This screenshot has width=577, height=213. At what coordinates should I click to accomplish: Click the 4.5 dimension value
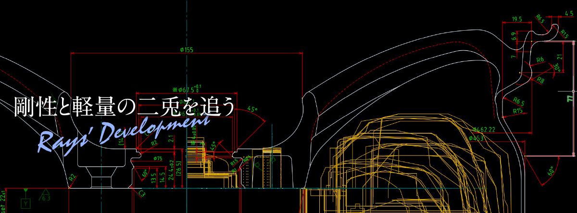click(x=569, y=14)
